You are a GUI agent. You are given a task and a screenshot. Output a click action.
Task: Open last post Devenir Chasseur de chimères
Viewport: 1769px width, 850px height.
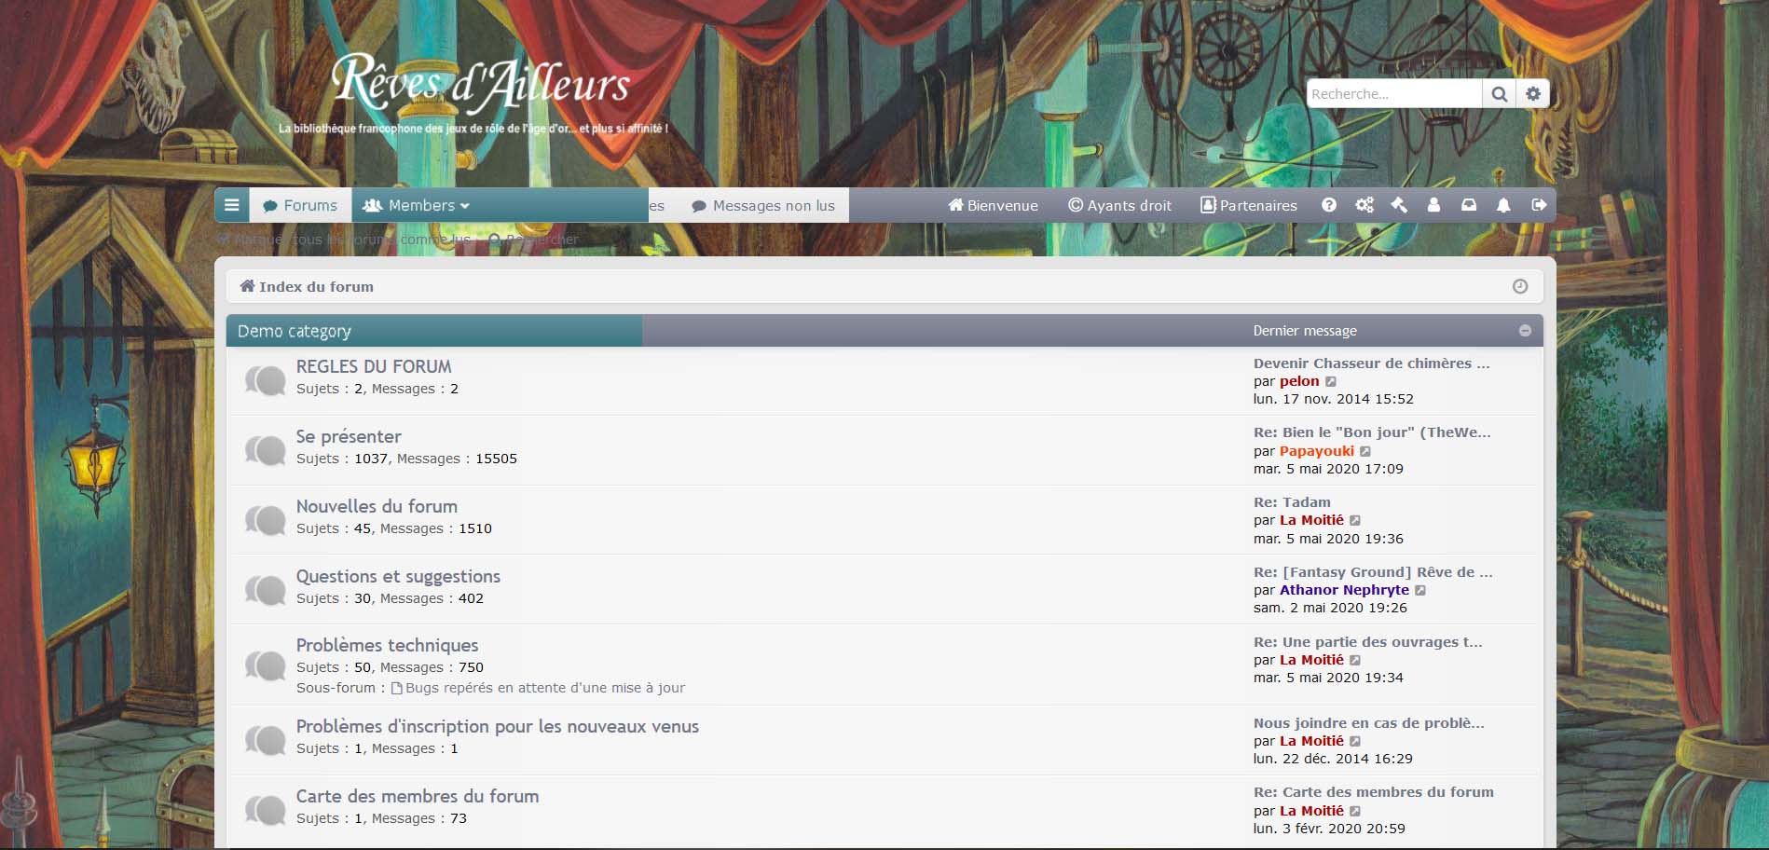click(x=1371, y=363)
